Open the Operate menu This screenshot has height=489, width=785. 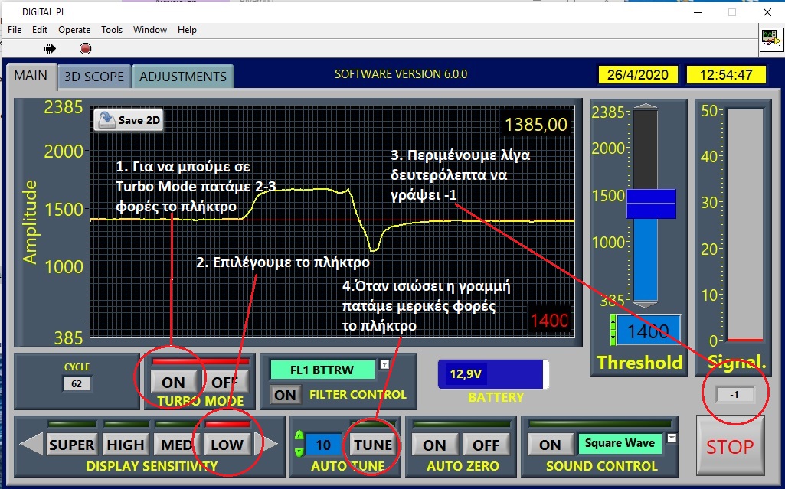(74, 30)
